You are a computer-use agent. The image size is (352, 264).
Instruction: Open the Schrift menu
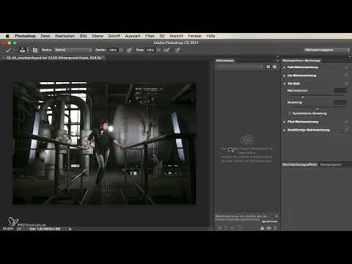[x=114, y=36]
